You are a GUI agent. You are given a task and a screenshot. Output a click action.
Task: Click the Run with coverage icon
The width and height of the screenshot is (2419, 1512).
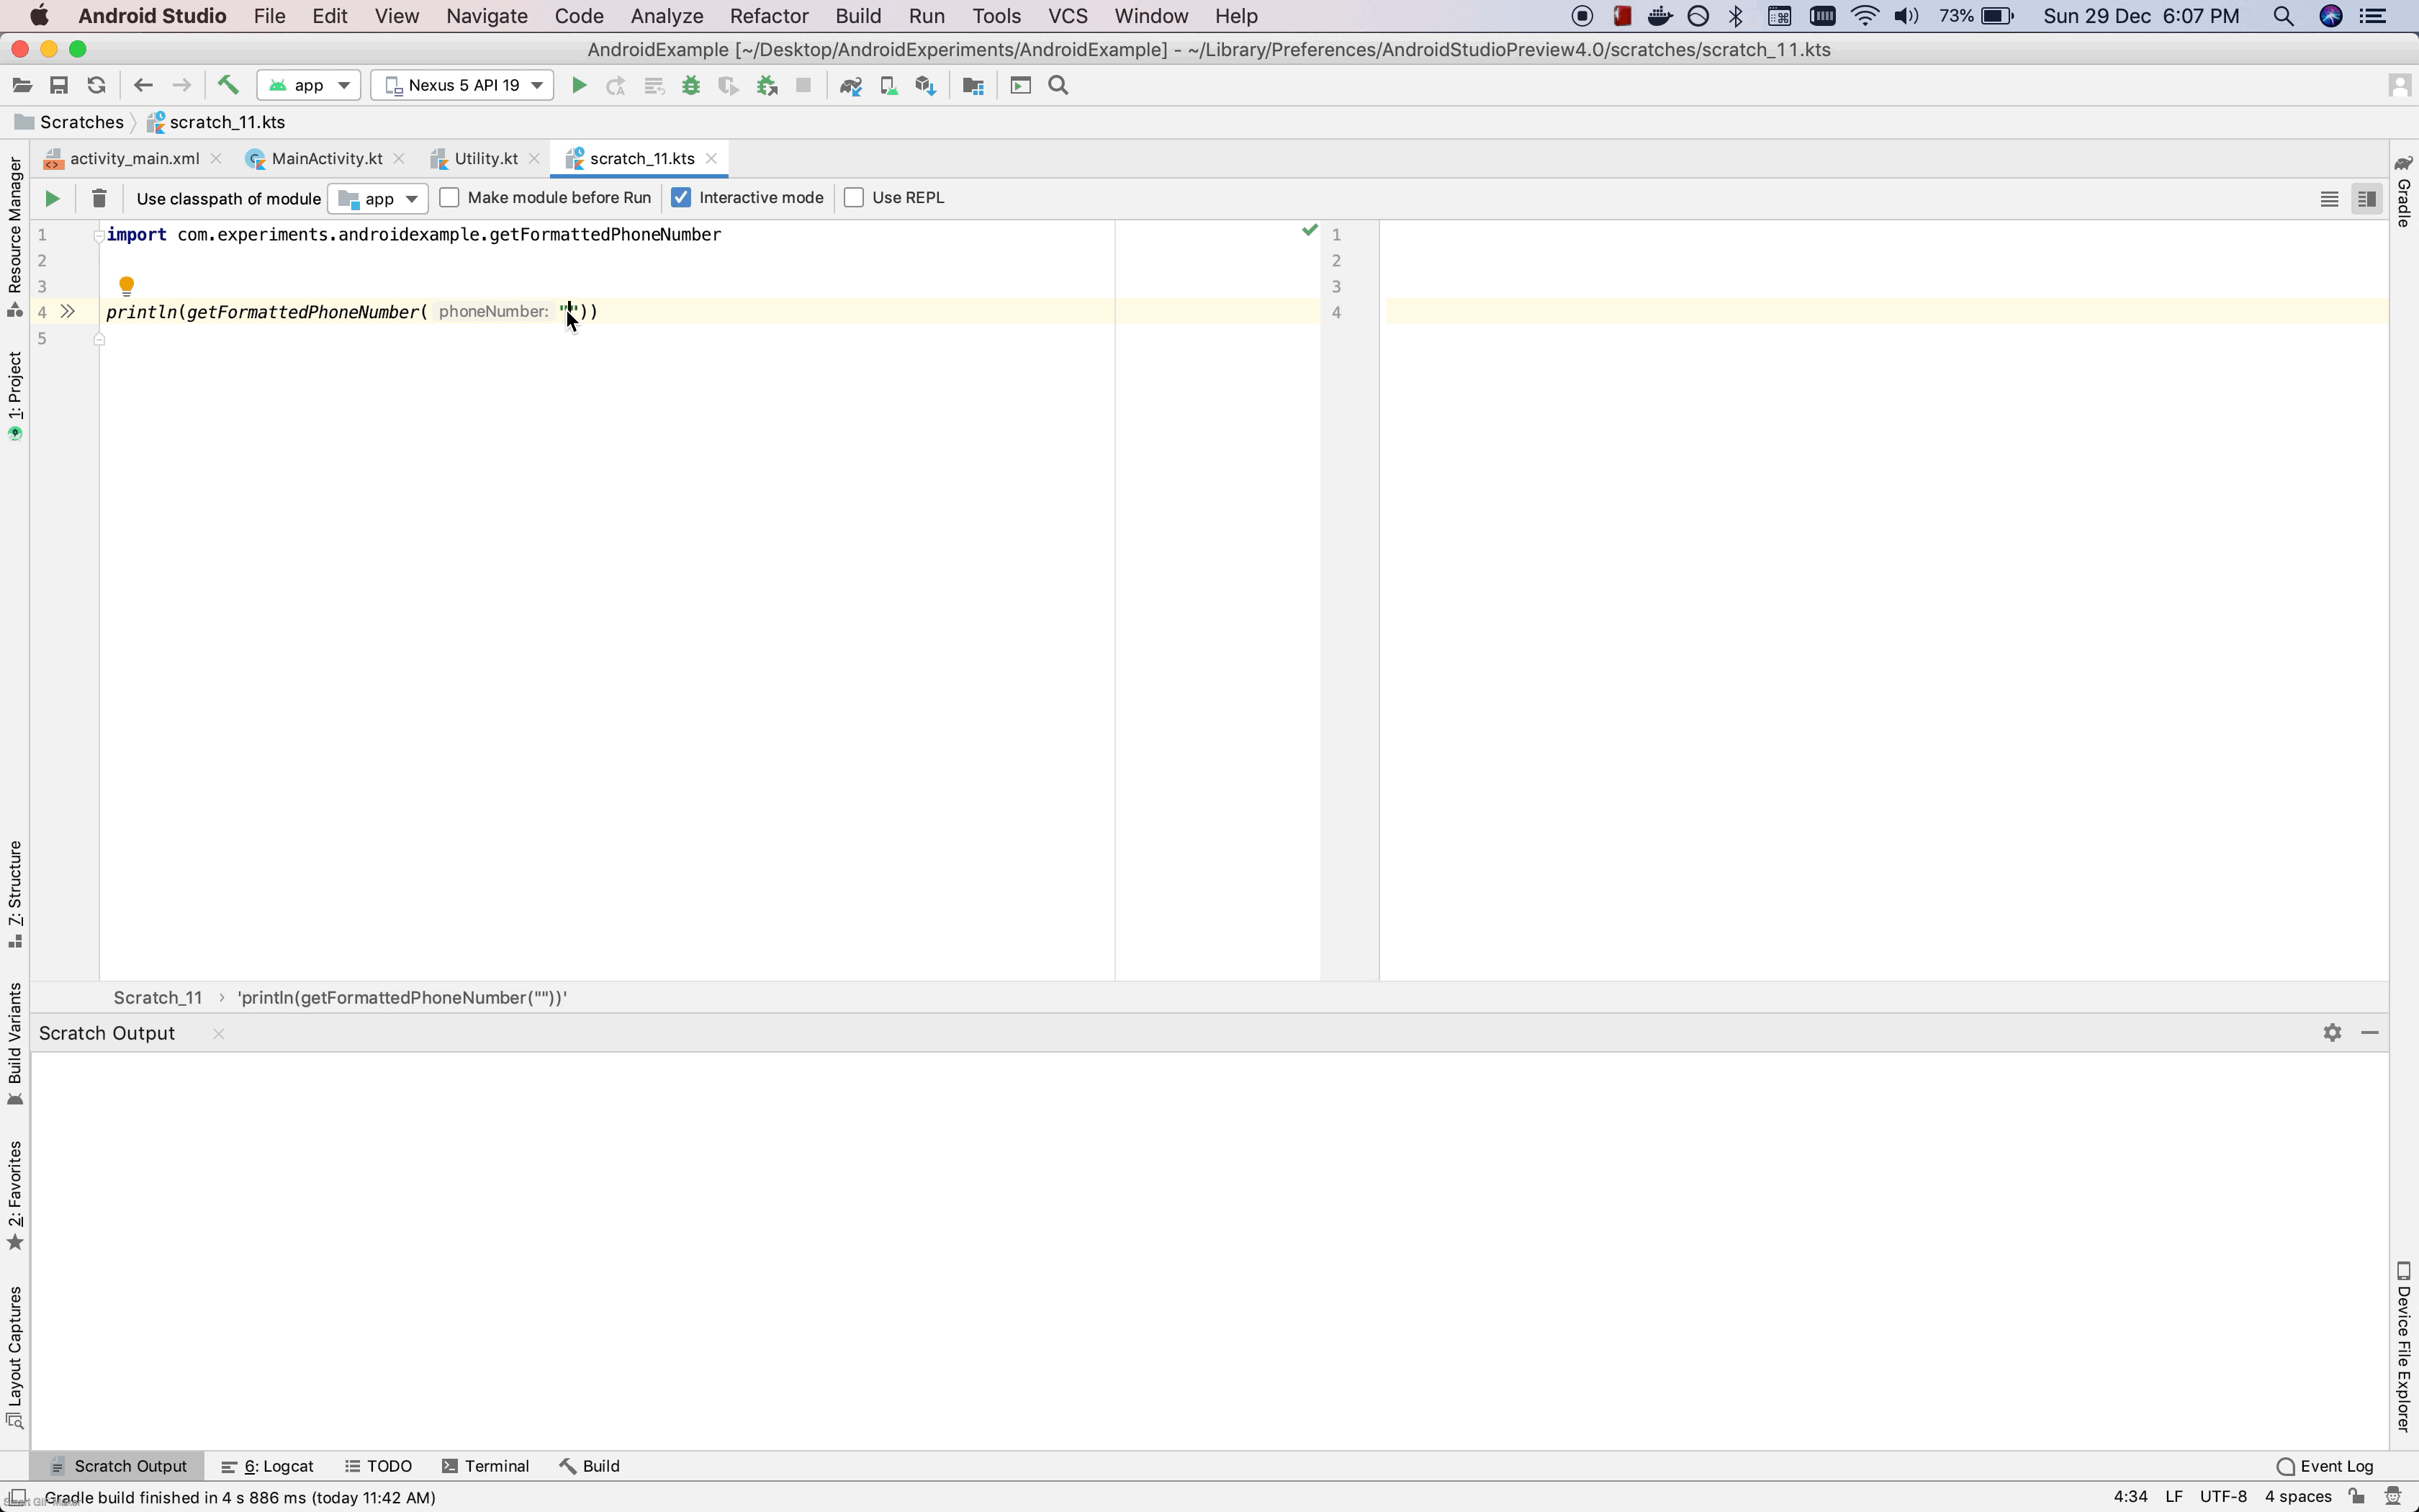(x=729, y=86)
